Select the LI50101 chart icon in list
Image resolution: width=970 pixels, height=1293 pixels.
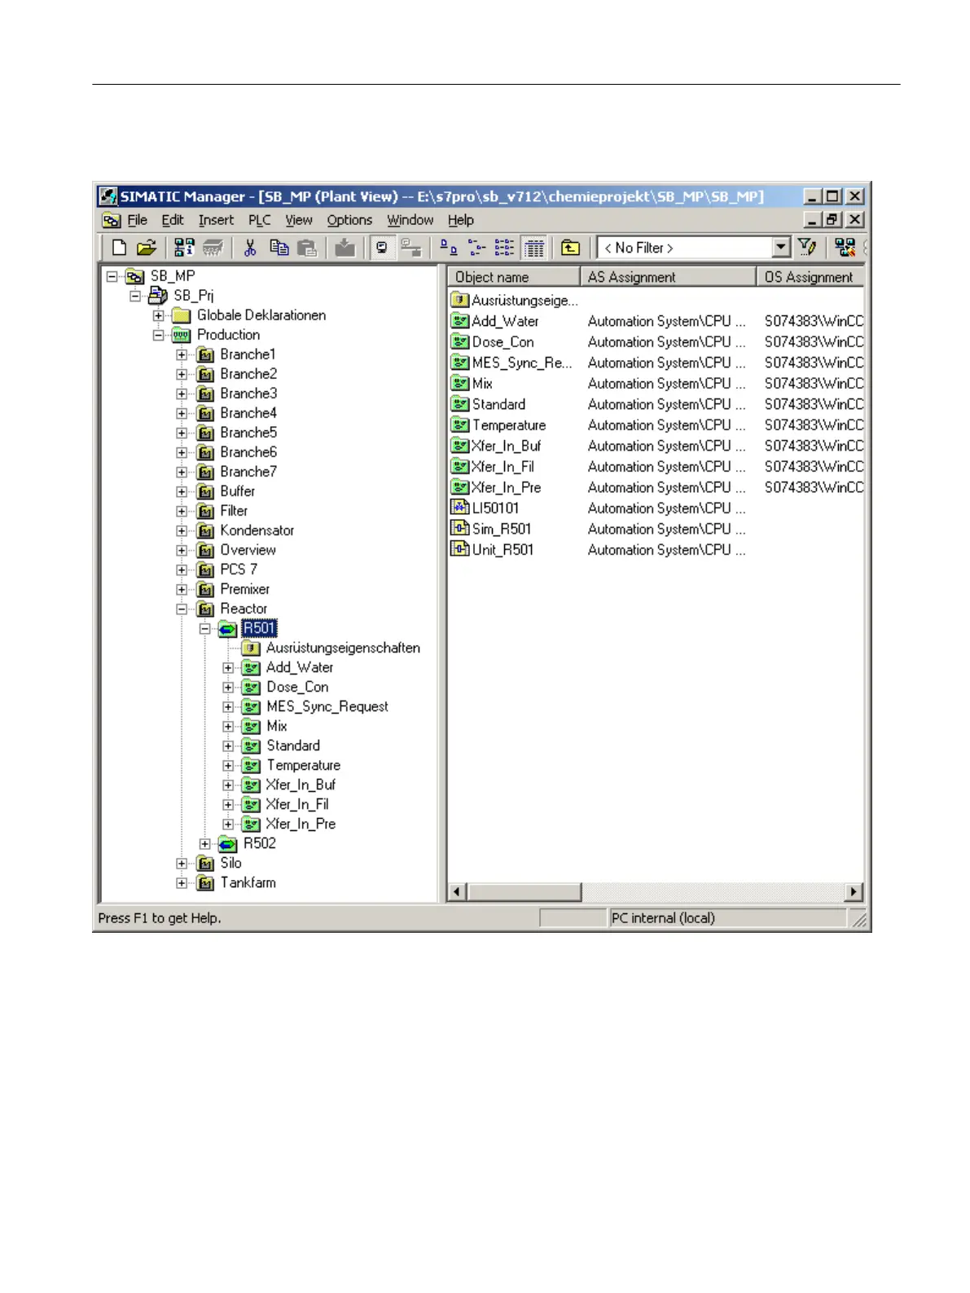(460, 508)
